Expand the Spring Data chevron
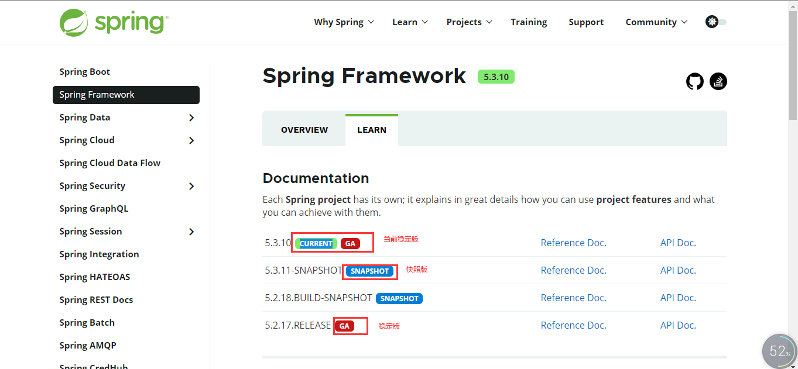The height and width of the screenshot is (369, 798). [191, 118]
